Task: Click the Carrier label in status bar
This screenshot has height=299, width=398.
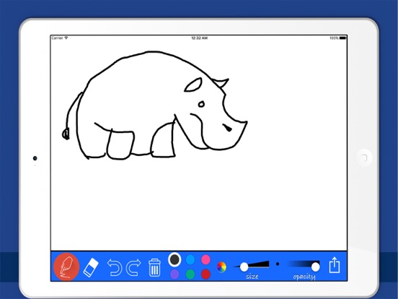Action: [57, 38]
